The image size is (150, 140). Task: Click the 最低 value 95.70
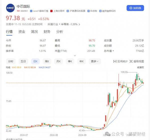click(x=92, y=45)
